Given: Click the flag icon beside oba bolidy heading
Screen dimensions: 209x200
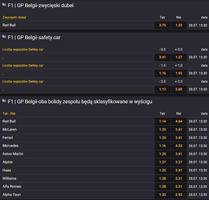Looking at the screenshot, I should 4,101.
